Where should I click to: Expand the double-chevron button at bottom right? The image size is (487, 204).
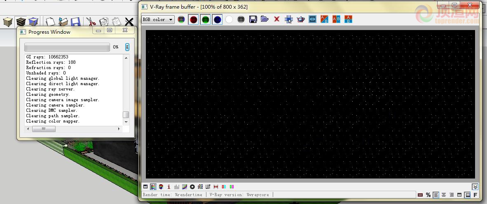point(475,187)
